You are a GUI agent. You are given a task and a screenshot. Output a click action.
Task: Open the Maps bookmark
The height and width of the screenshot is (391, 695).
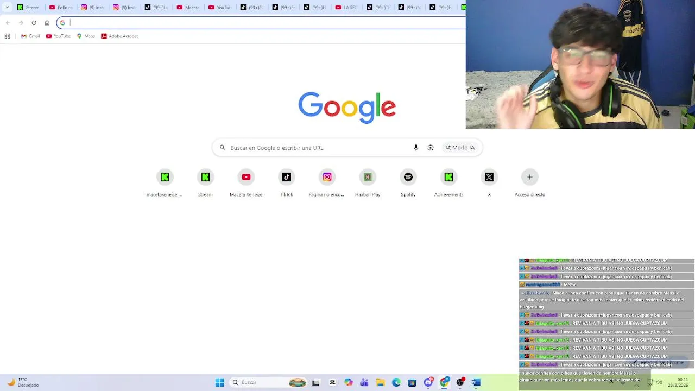tap(86, 36)
